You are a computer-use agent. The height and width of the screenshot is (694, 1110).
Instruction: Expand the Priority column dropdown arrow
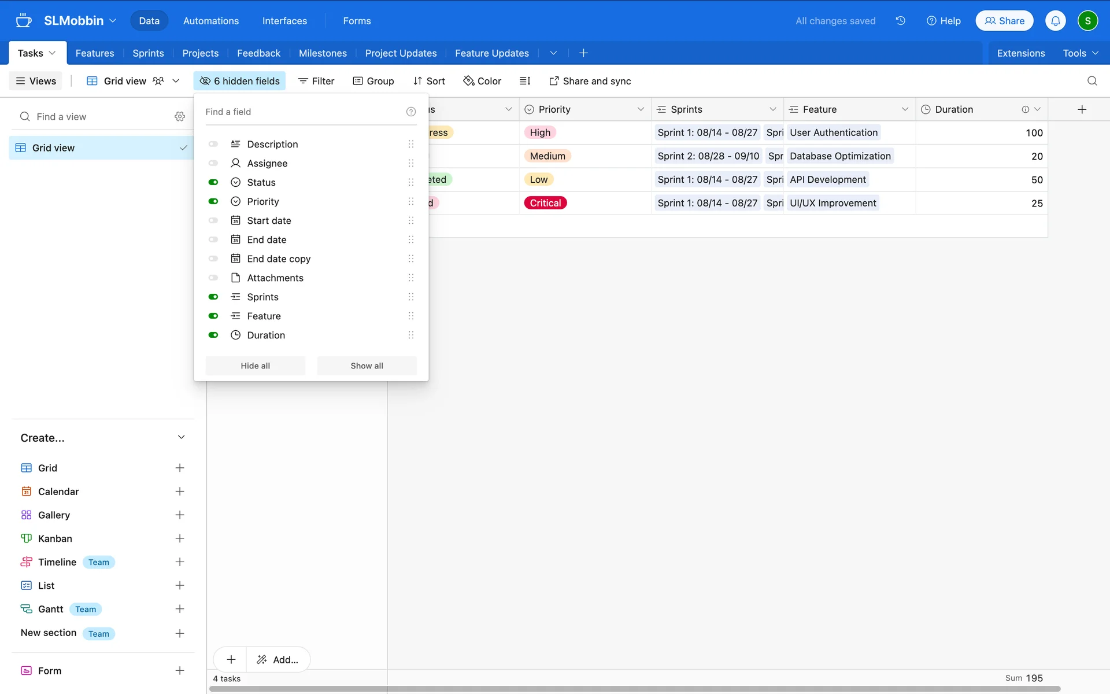coord(641,109)
